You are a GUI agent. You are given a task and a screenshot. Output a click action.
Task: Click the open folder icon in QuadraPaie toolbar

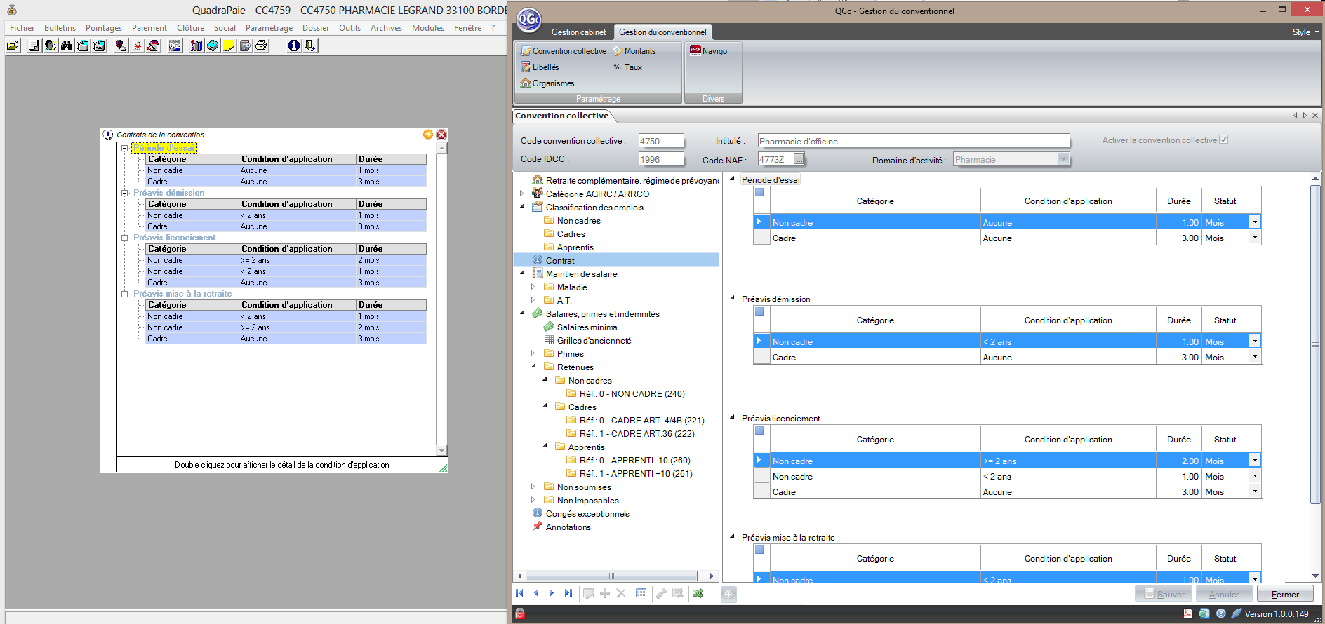13,46
